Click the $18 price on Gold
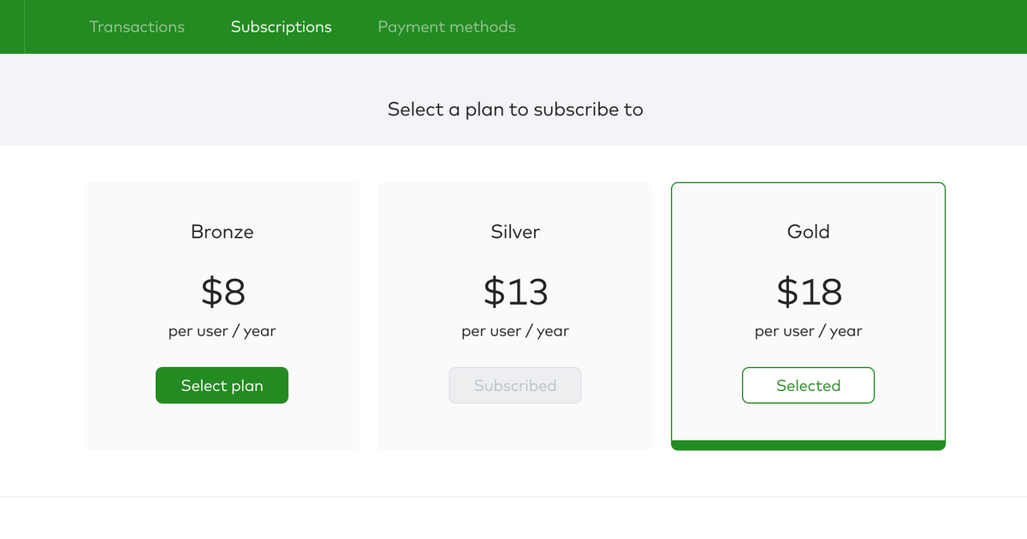This screenshot has width=1027, height=539. [808, 292]
